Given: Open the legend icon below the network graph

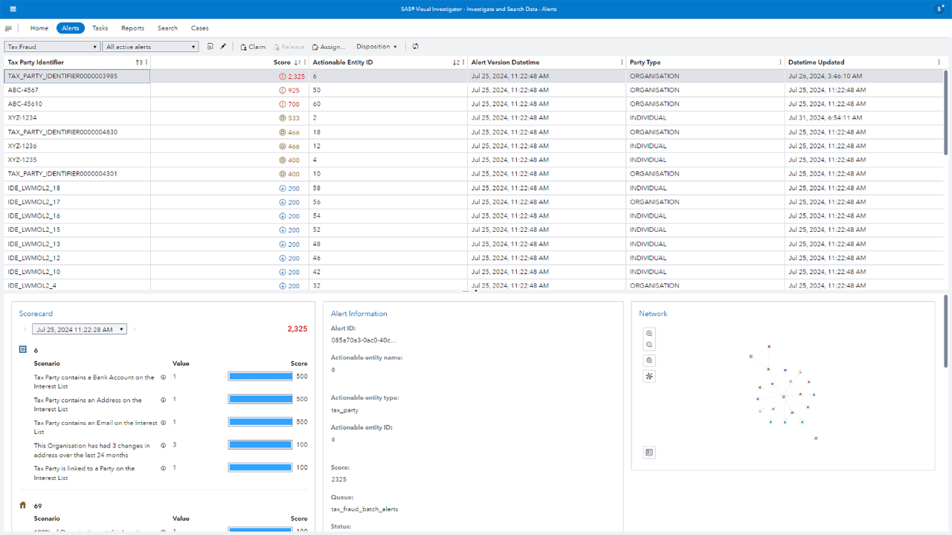Looking at the screenshot, I should point(649,452).
